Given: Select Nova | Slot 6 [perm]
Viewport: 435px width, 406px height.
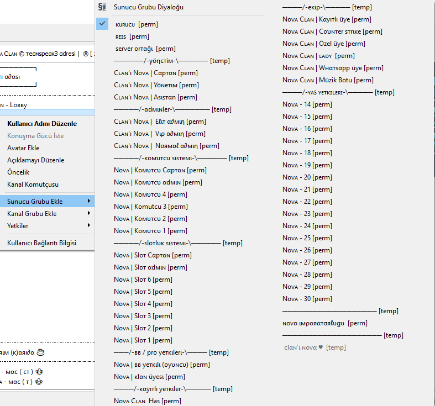Looking at the screenshot, I should [x=143, y=280].
